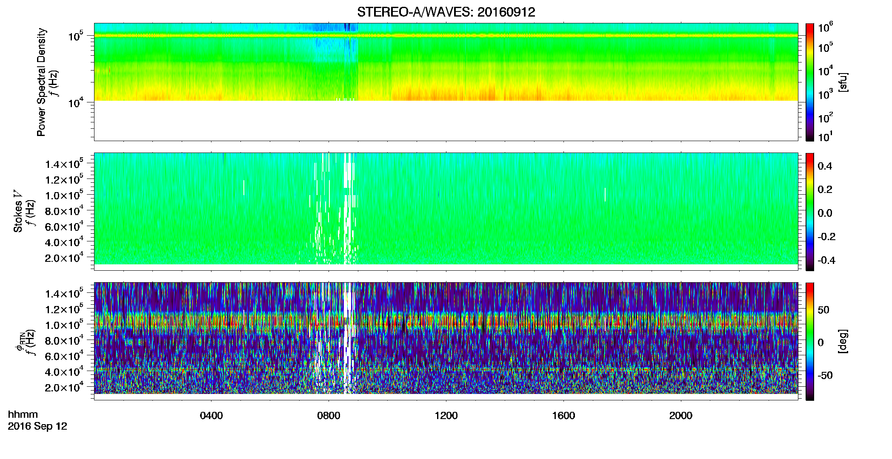The height and width of the screenshot is (459, 892).
Task: Select the 1200 time axis label
Action: [446, 416]
